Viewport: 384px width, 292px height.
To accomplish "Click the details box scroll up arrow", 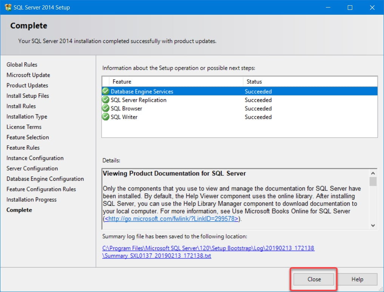I will 373,173.
